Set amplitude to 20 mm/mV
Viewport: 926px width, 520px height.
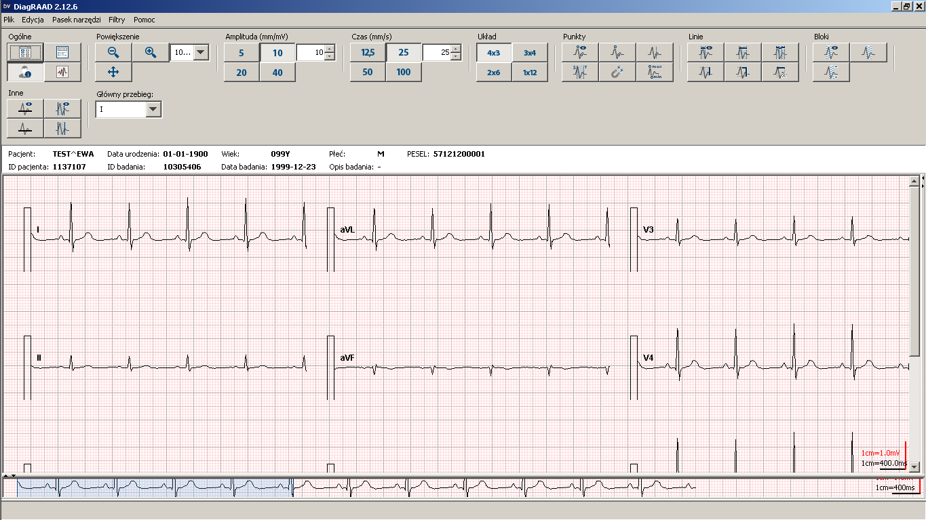242,73
